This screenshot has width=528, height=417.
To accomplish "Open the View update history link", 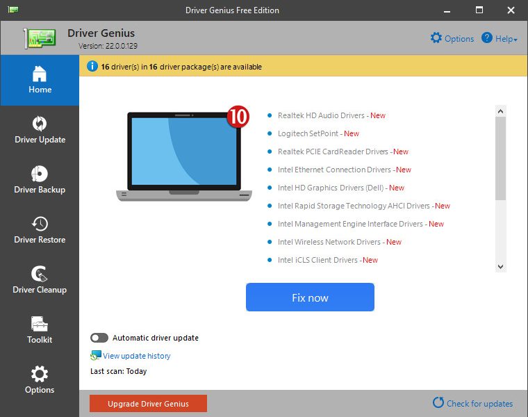I will click(x=136, y=356).
